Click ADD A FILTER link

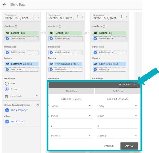tap(17, 122)
